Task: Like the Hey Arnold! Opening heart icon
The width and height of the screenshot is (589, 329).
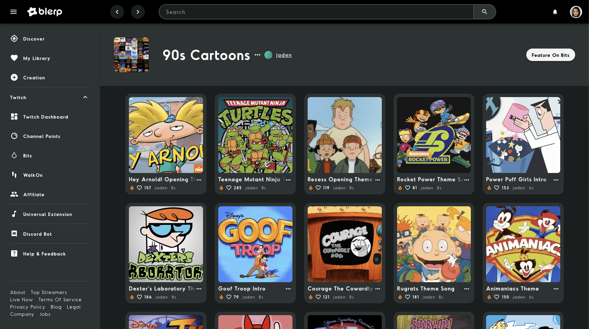Action: coord(139,188)
